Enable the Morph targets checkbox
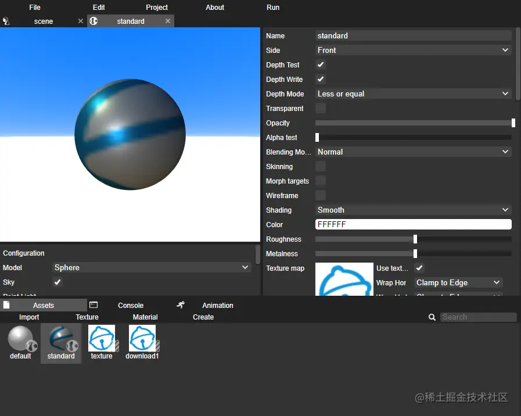The height and width of the screenshot is (416, 521). 321,181
